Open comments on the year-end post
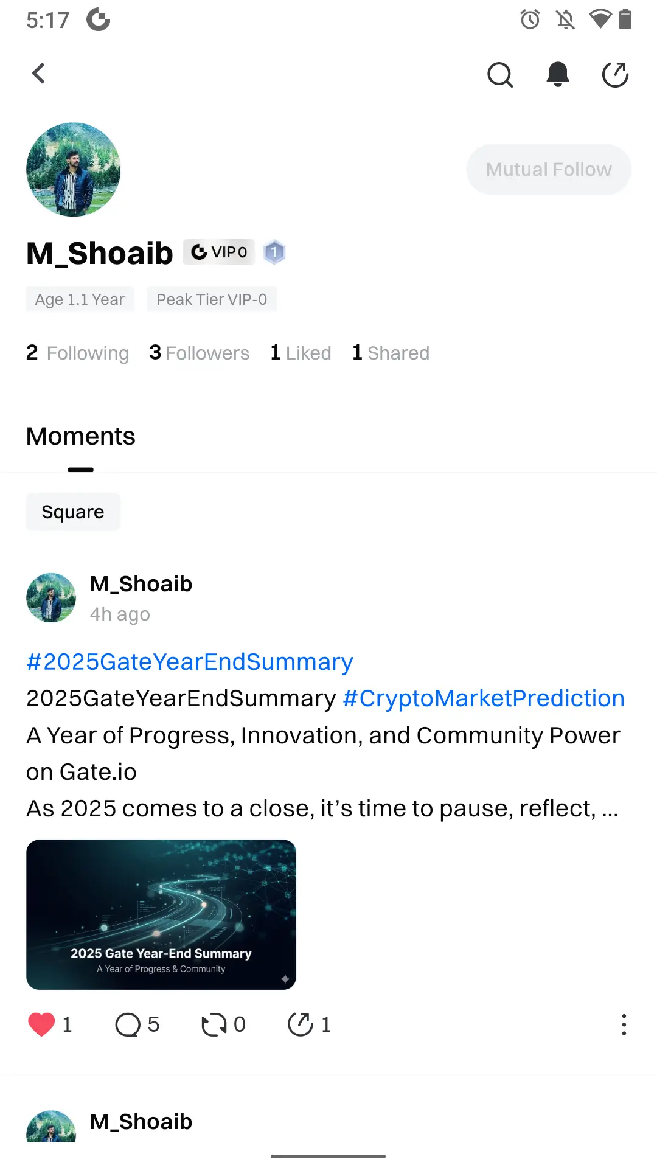The height and width of the screenshot is (1168, 657). click(x=128, y=1024)
